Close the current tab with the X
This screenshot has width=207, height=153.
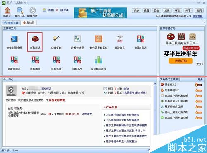click(205, 22)
